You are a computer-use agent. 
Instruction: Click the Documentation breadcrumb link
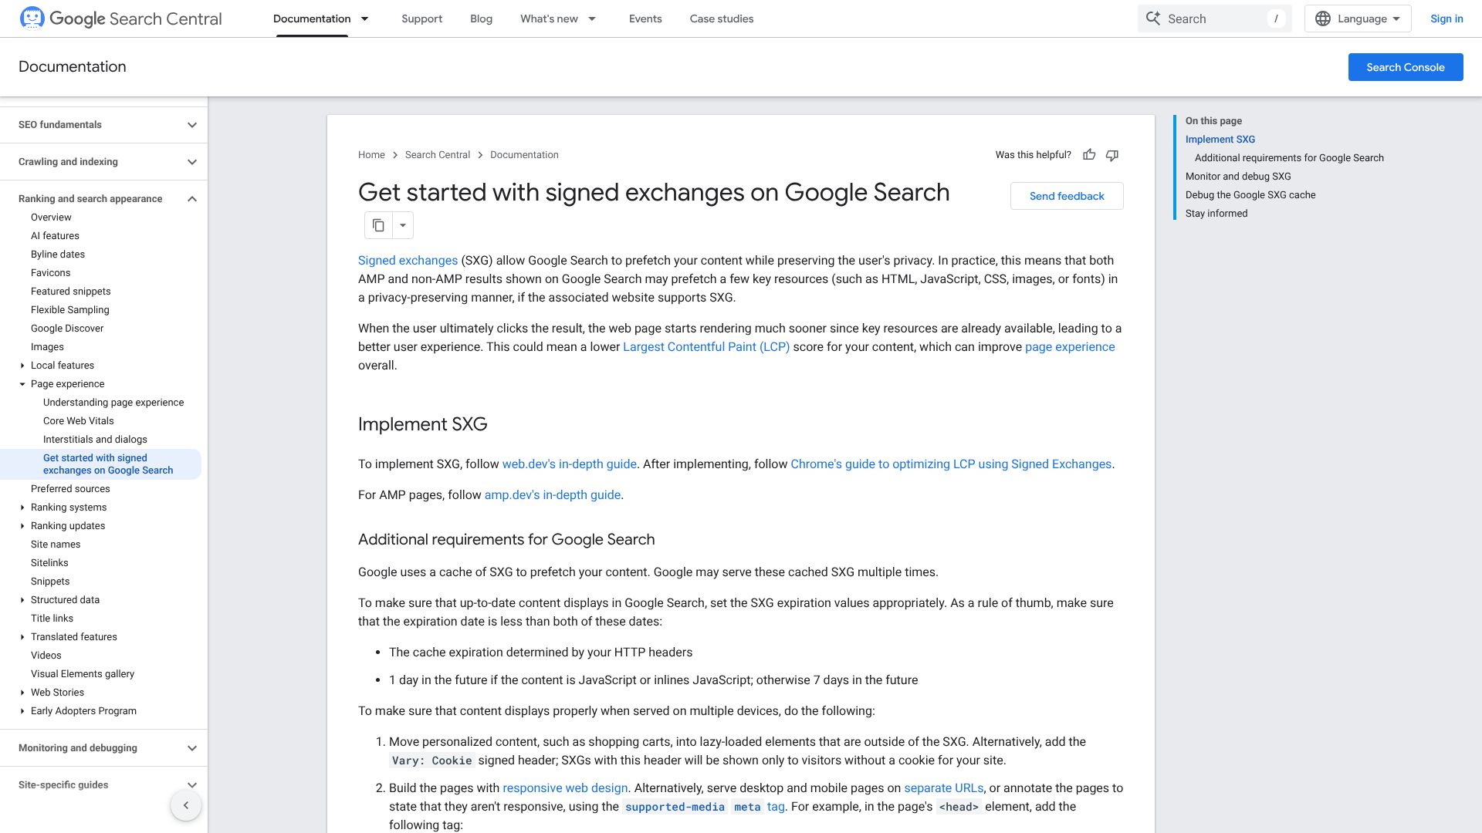tap(524, 155)
